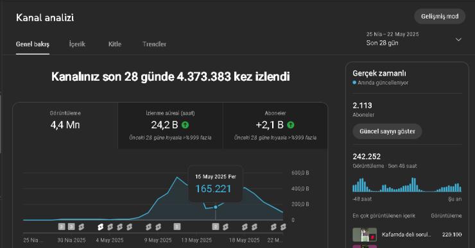Viewport: 475px width, 248px height.
Task: Click the Shorts marker directly above 4 May 2025
Action: 110,227
